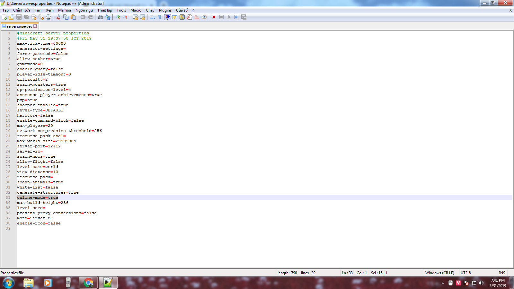
Task: Expand the Chạy menu
Action: (x=150, y=10)
